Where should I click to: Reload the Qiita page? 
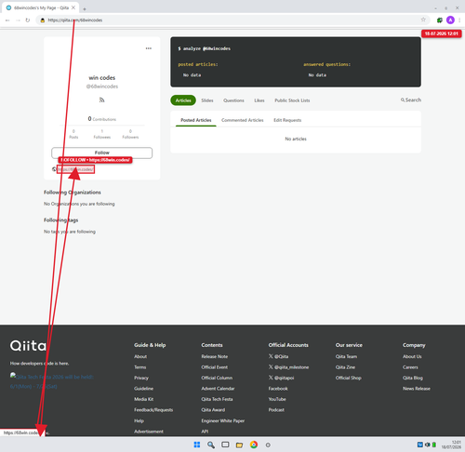pos(28,20)
